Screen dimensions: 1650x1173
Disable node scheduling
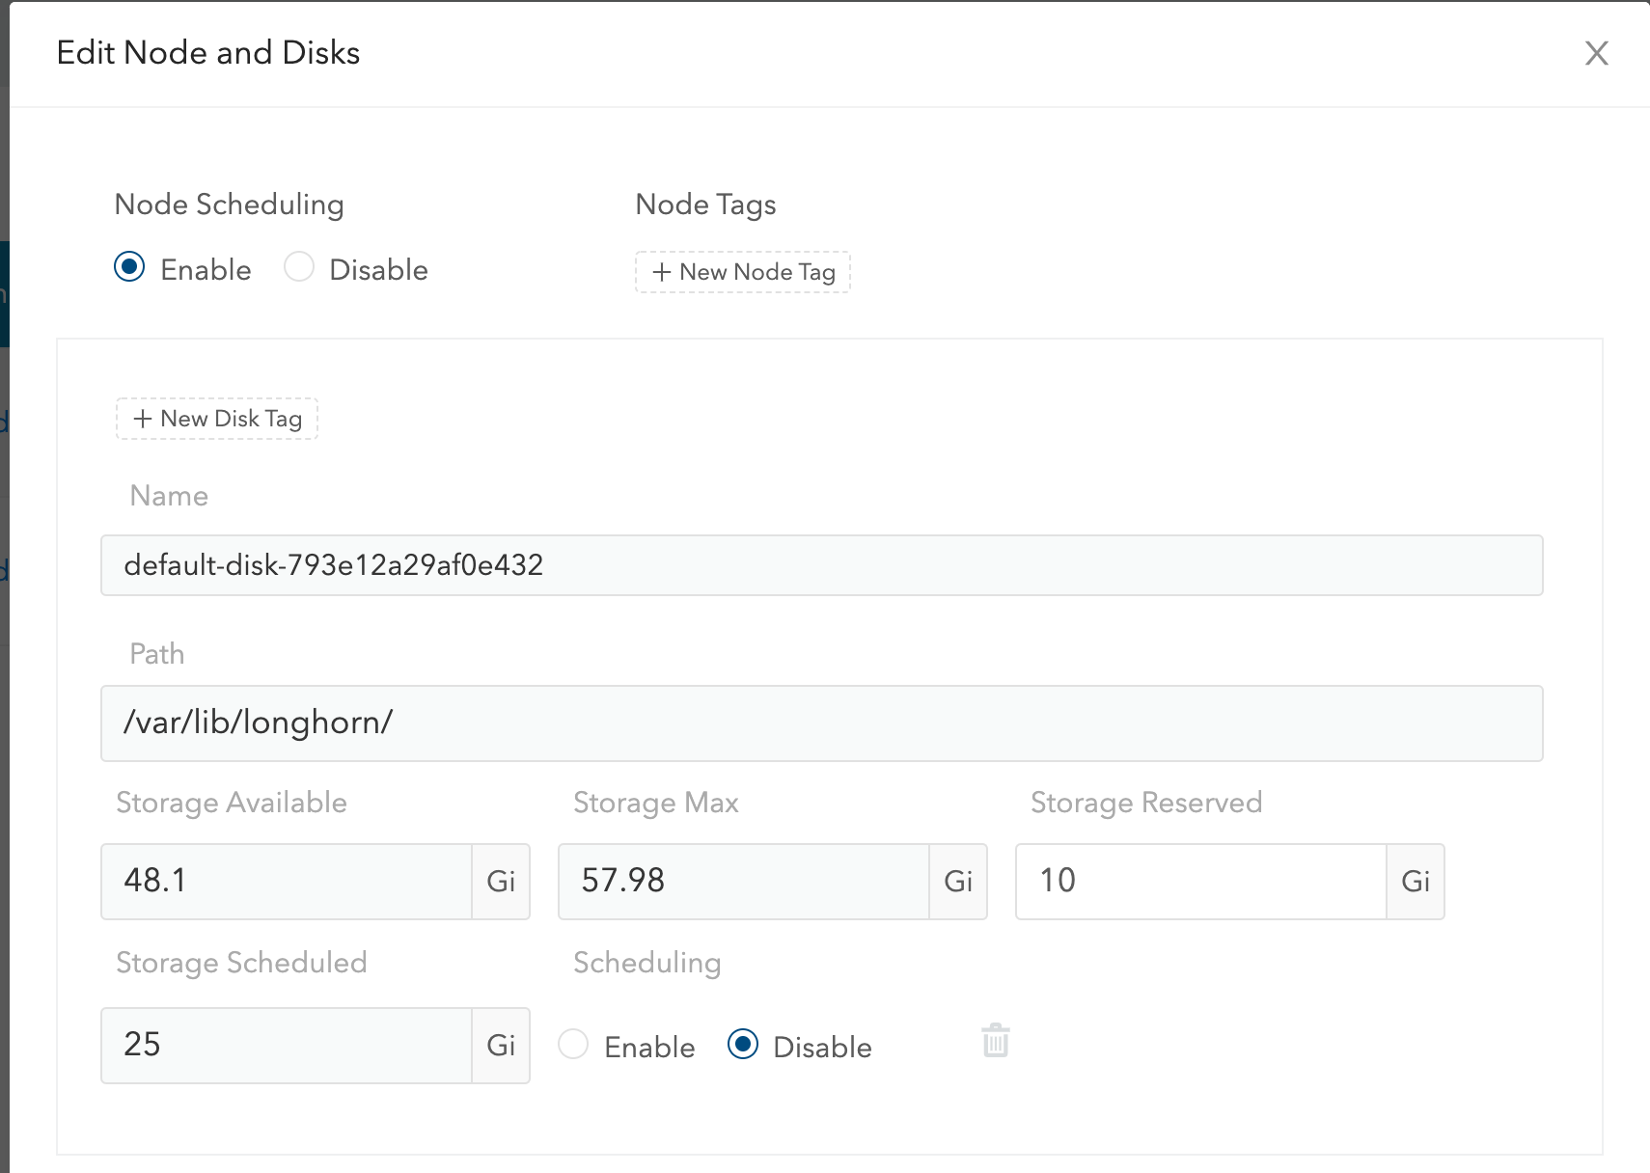tap(299, 269)
